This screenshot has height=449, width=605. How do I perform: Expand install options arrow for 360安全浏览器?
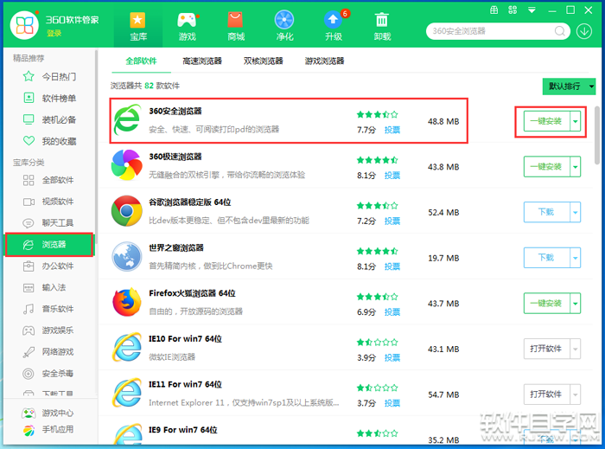click(x=576, y=121)
